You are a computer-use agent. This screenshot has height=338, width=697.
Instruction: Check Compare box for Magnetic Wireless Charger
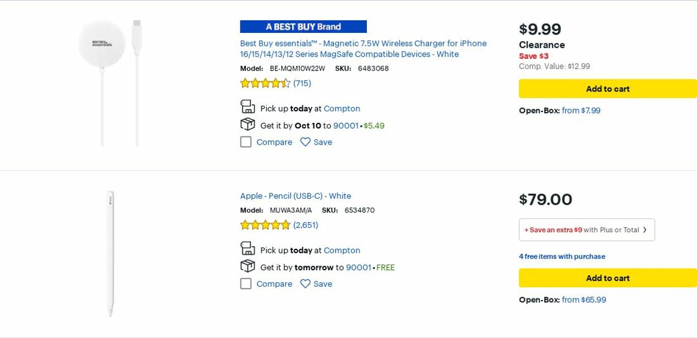click(246, 142)
